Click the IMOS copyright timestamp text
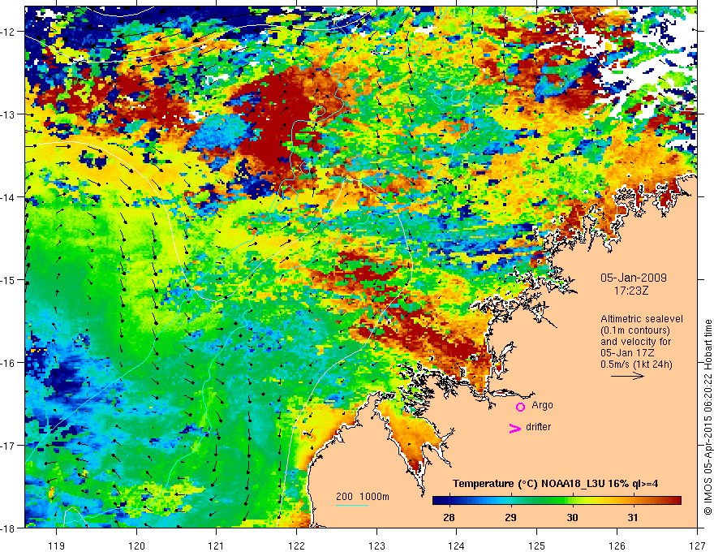 (708, 416)
